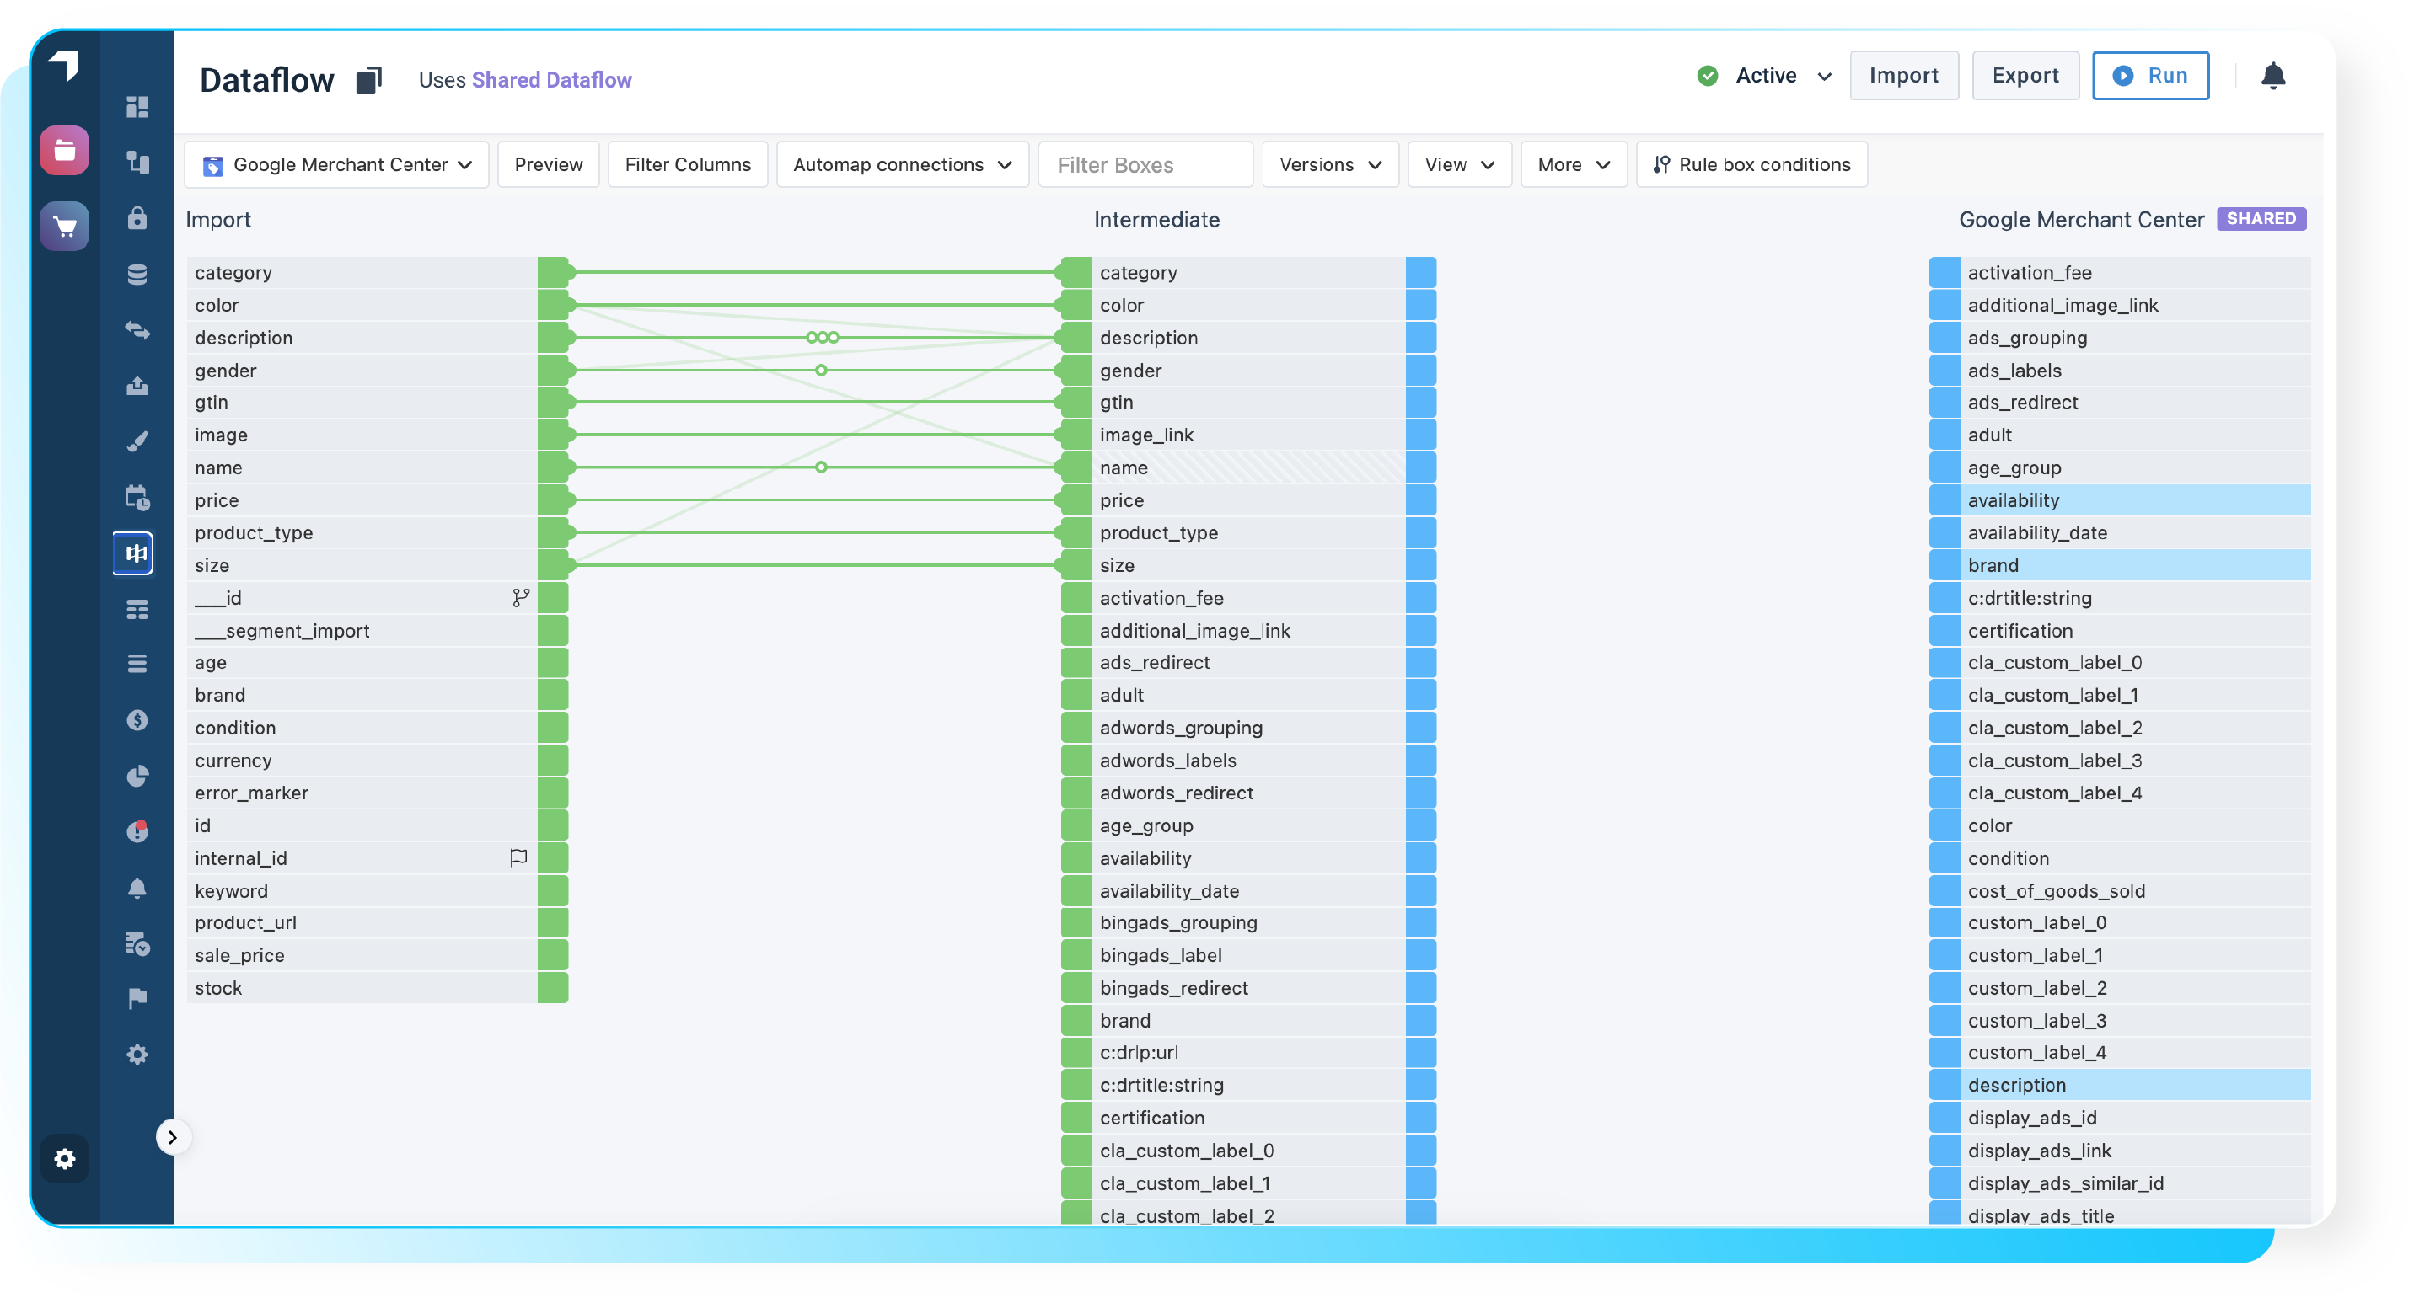The height and width of the screenshot is (1303, 2414).
Task: Click the flag icon next to internal_id
Action: [518, 857]
